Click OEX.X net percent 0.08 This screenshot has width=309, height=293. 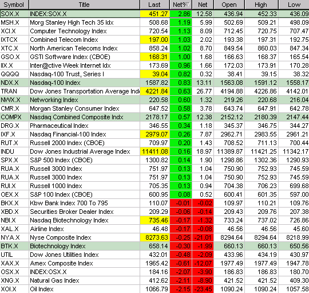coord(181,194)
